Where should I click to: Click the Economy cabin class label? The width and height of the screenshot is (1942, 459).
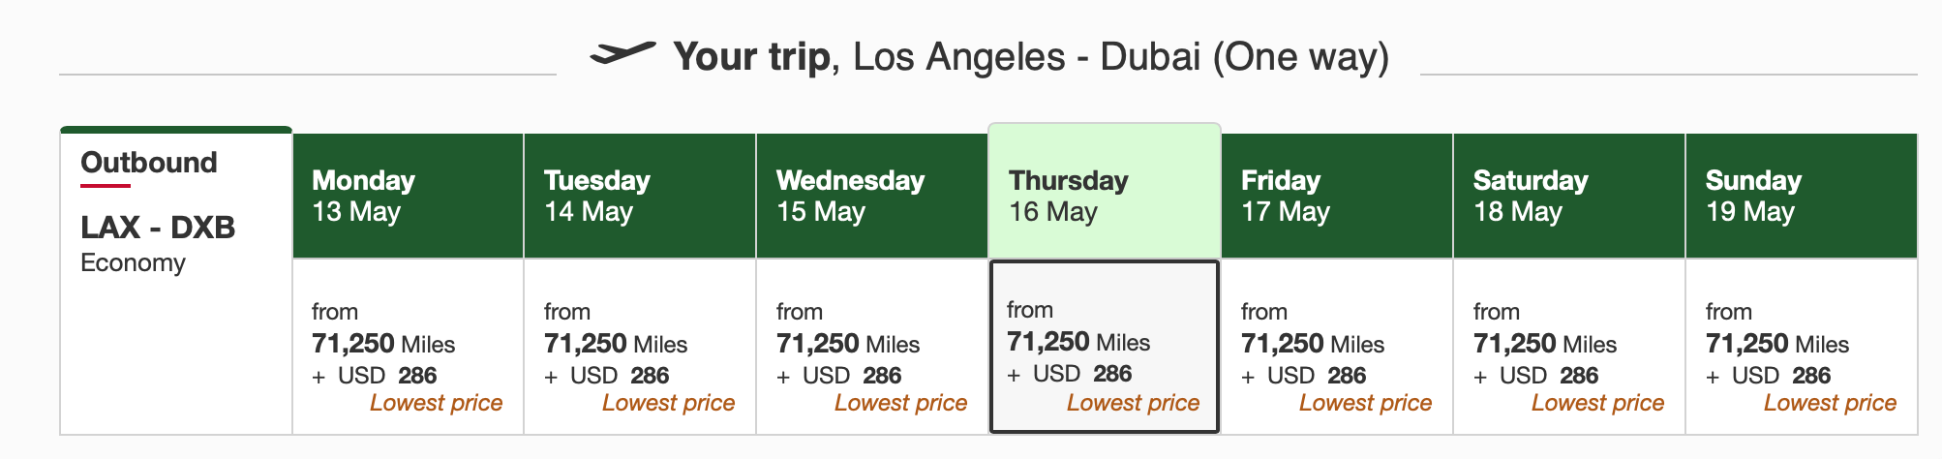(x=133, y=263)
